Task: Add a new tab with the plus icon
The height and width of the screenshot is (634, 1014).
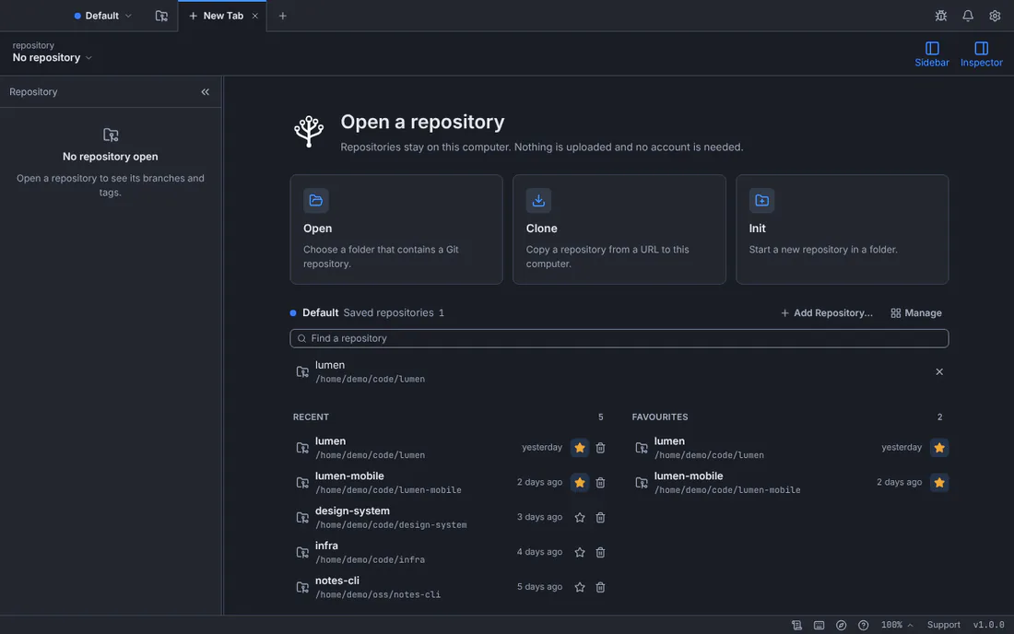Action: (x=283, y=16)
